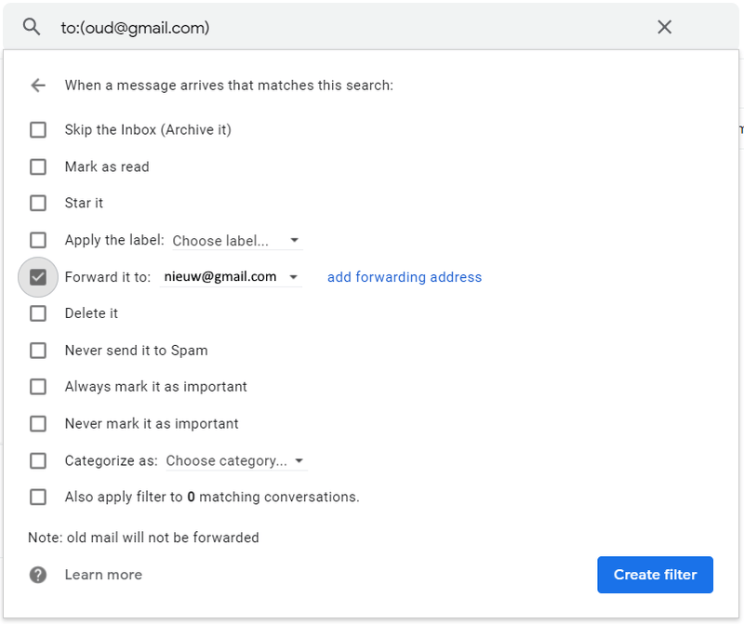Viewport: 744px width, 624px height.
Task: Tick the Star it checkbox
Action: pos(38,203)
